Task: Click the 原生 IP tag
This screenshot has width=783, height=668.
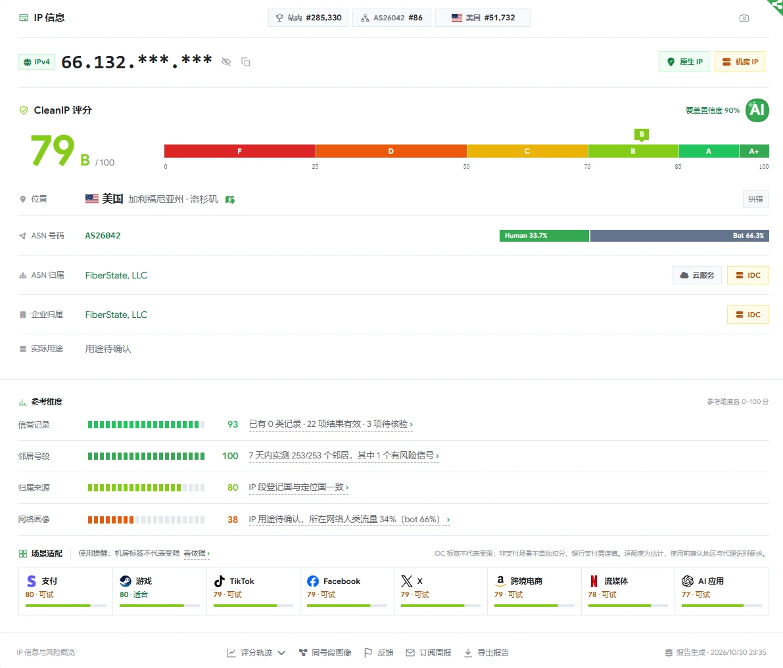Action: (684, 62)
